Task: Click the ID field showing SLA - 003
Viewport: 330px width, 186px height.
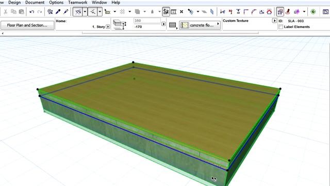Action: coord(296,21)
